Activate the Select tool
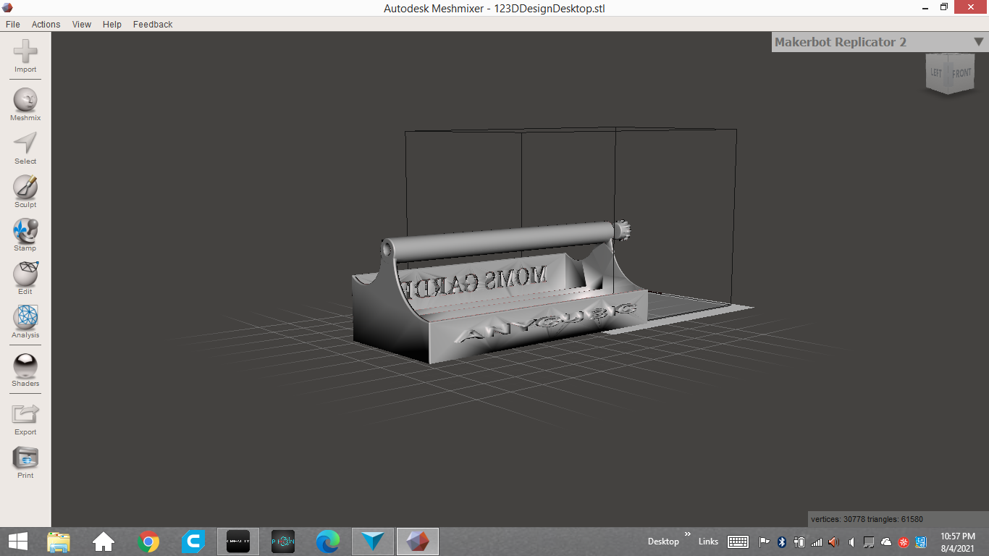This screenshot has height=556, width=989. (25, 148)
